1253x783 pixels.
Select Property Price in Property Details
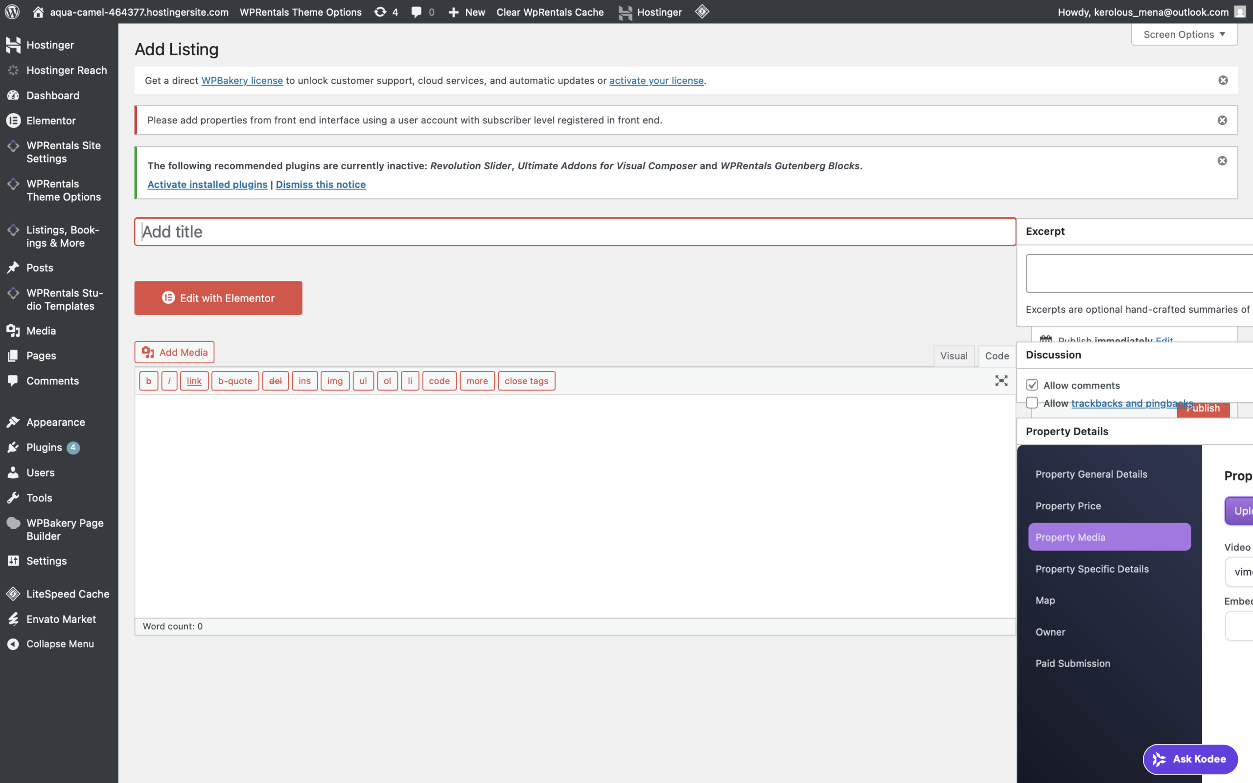click(x=1067, y=506)
